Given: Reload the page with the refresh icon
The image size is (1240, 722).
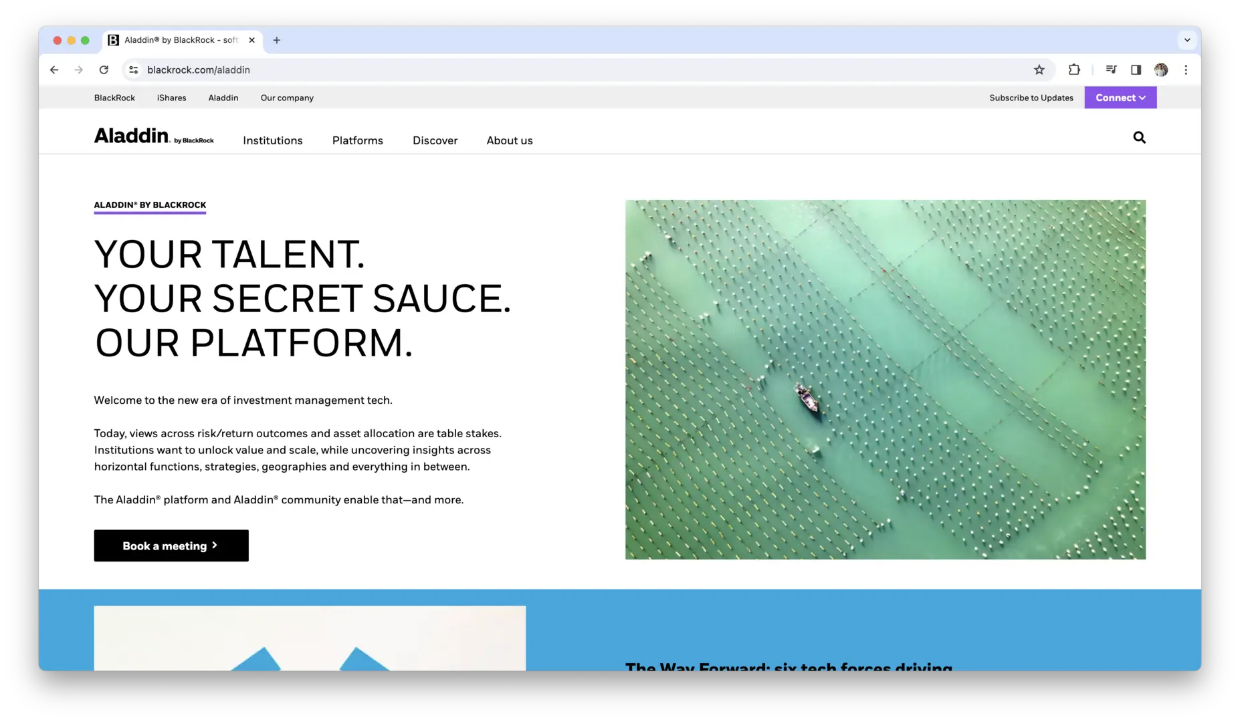Looking at the screenshot, I should 104,70.
